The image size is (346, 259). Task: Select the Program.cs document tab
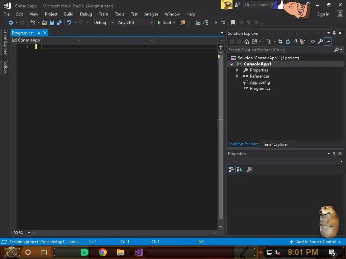click(x=23, y=33)
